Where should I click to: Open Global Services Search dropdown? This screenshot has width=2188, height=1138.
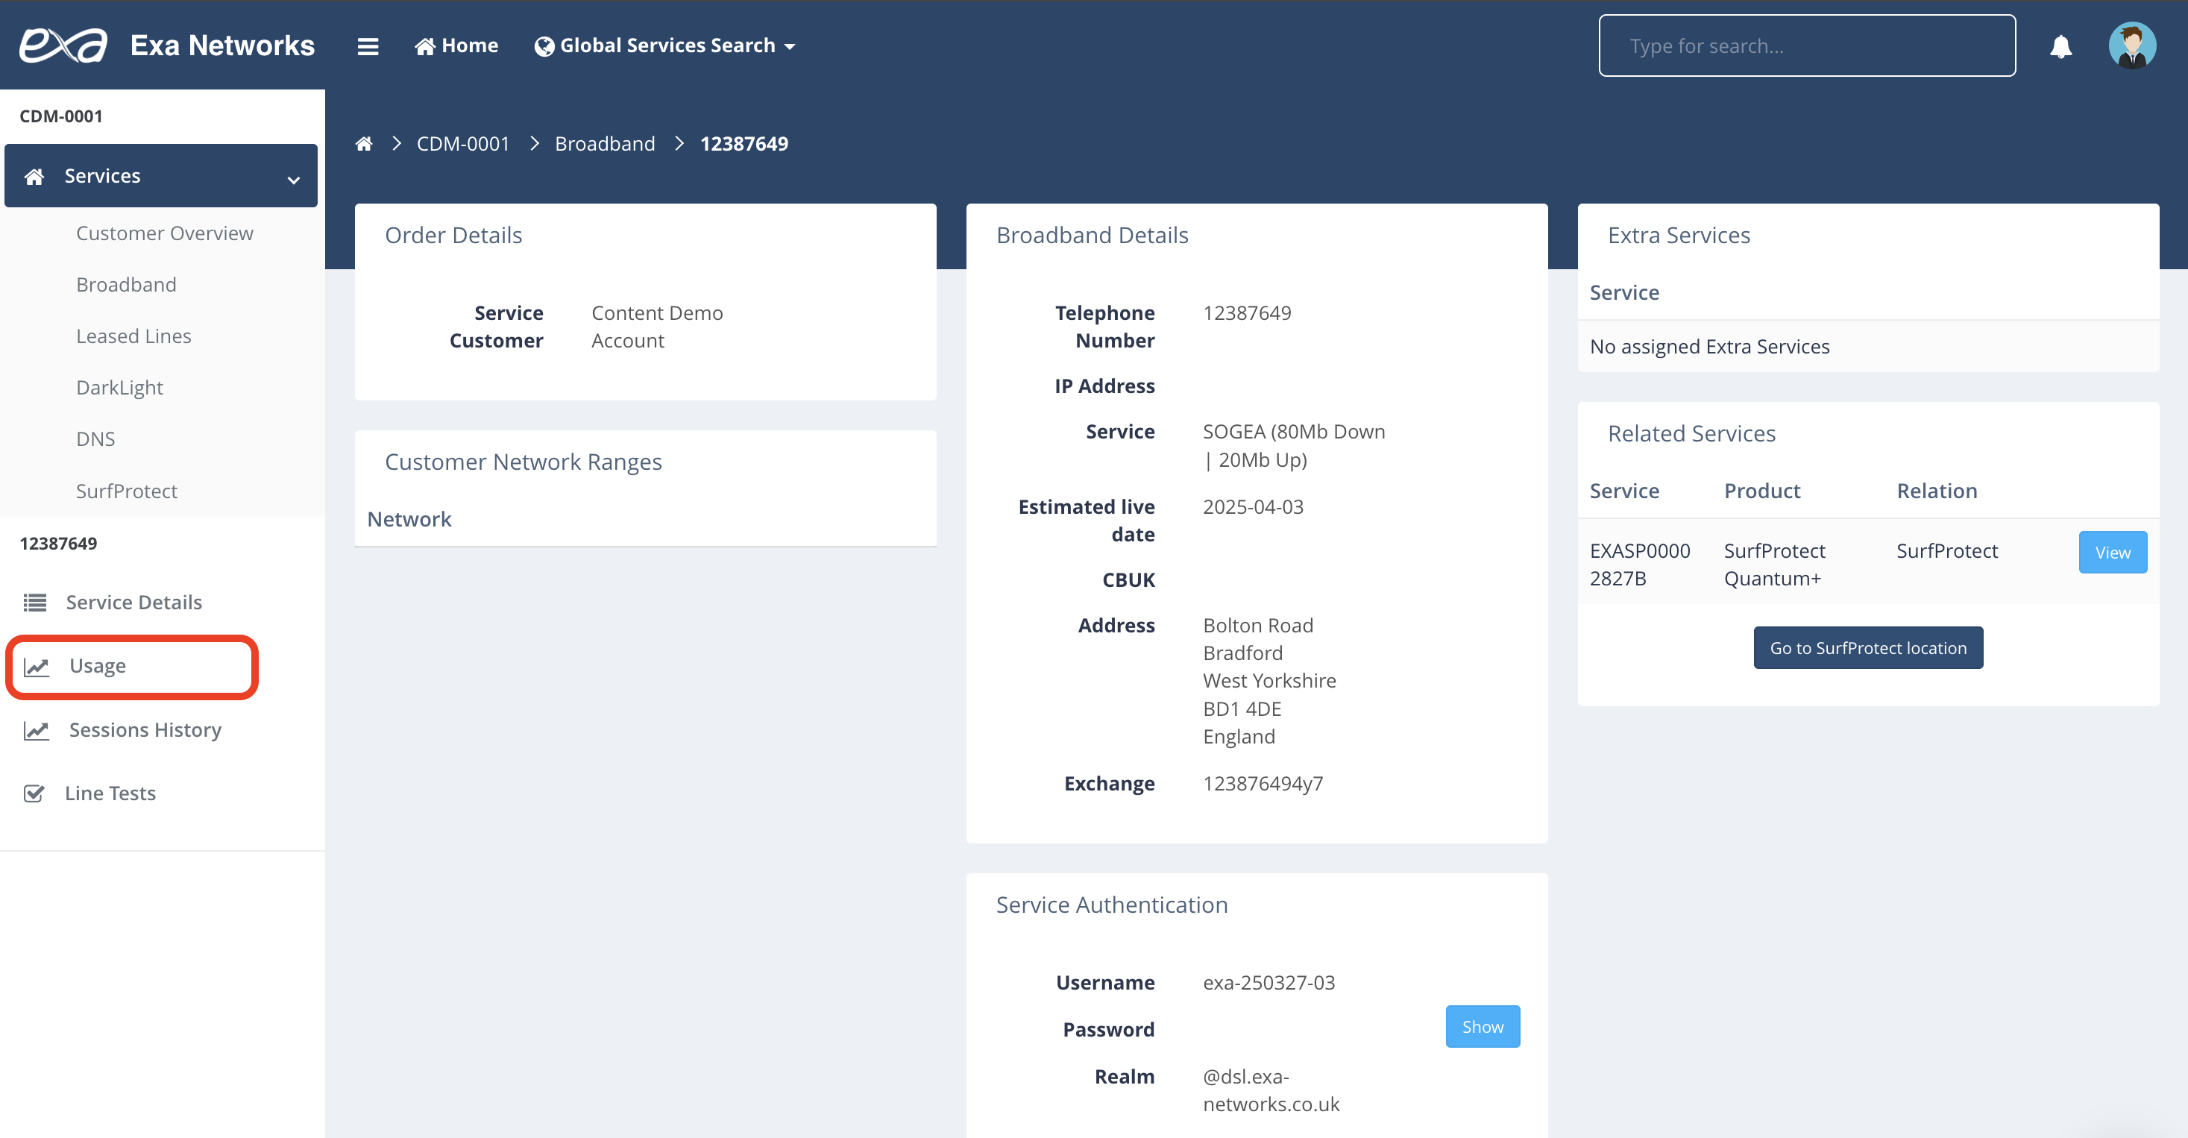(x=665, y=45)
